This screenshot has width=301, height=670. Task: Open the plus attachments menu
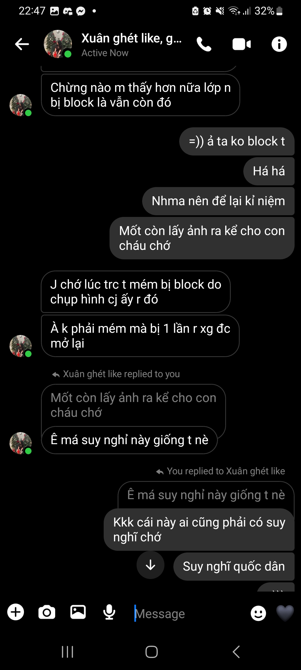pyautogui.click(x=16, y=612)
